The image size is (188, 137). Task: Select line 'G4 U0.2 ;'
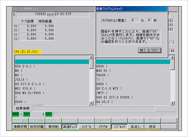133,102
